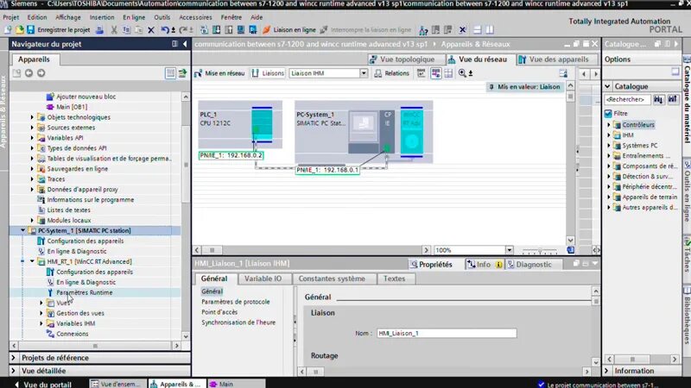Expand the Variables API folder
Image resolution: width=691 pixels, height=388 pixels.
(x=32, y=138)
